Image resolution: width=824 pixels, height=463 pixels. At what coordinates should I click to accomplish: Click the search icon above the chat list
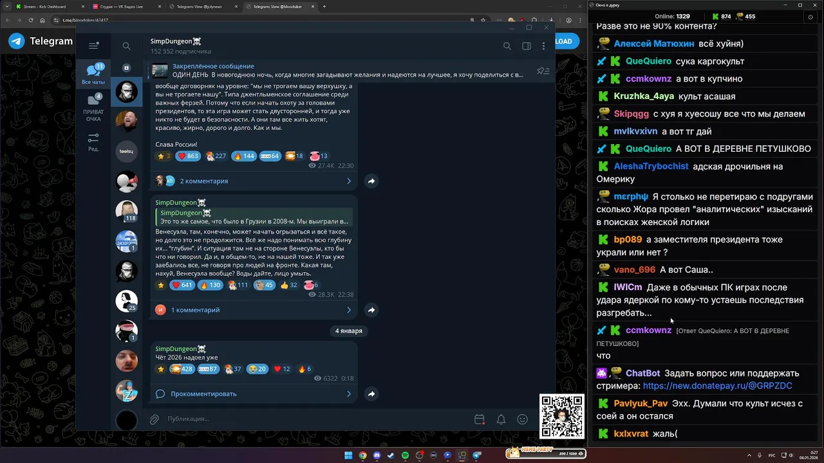tap(126, 46)
